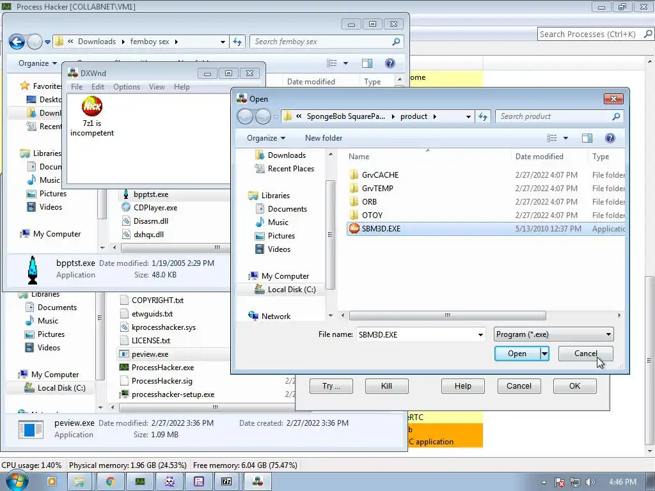This screenshot has height=491, width=655.
Task: Toggle preview pane in Open dialog
Action: coord(587,138)
